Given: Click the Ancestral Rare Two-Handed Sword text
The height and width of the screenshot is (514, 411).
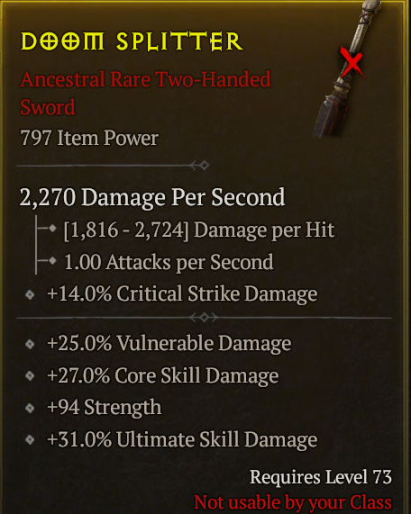Looking at the screenshot, I should point(145,93).
